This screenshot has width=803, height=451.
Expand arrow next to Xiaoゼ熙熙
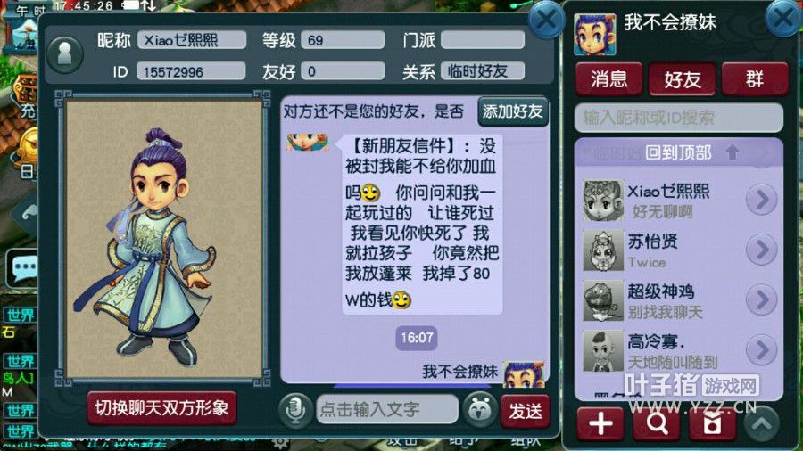pyautogui.click(x=762, y=199)
